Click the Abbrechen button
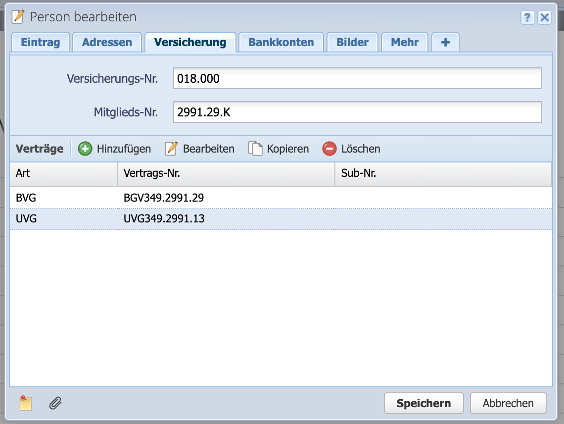The width and height of the screenshot is (564, 424). pyautogui.click(x=508, y=403)
